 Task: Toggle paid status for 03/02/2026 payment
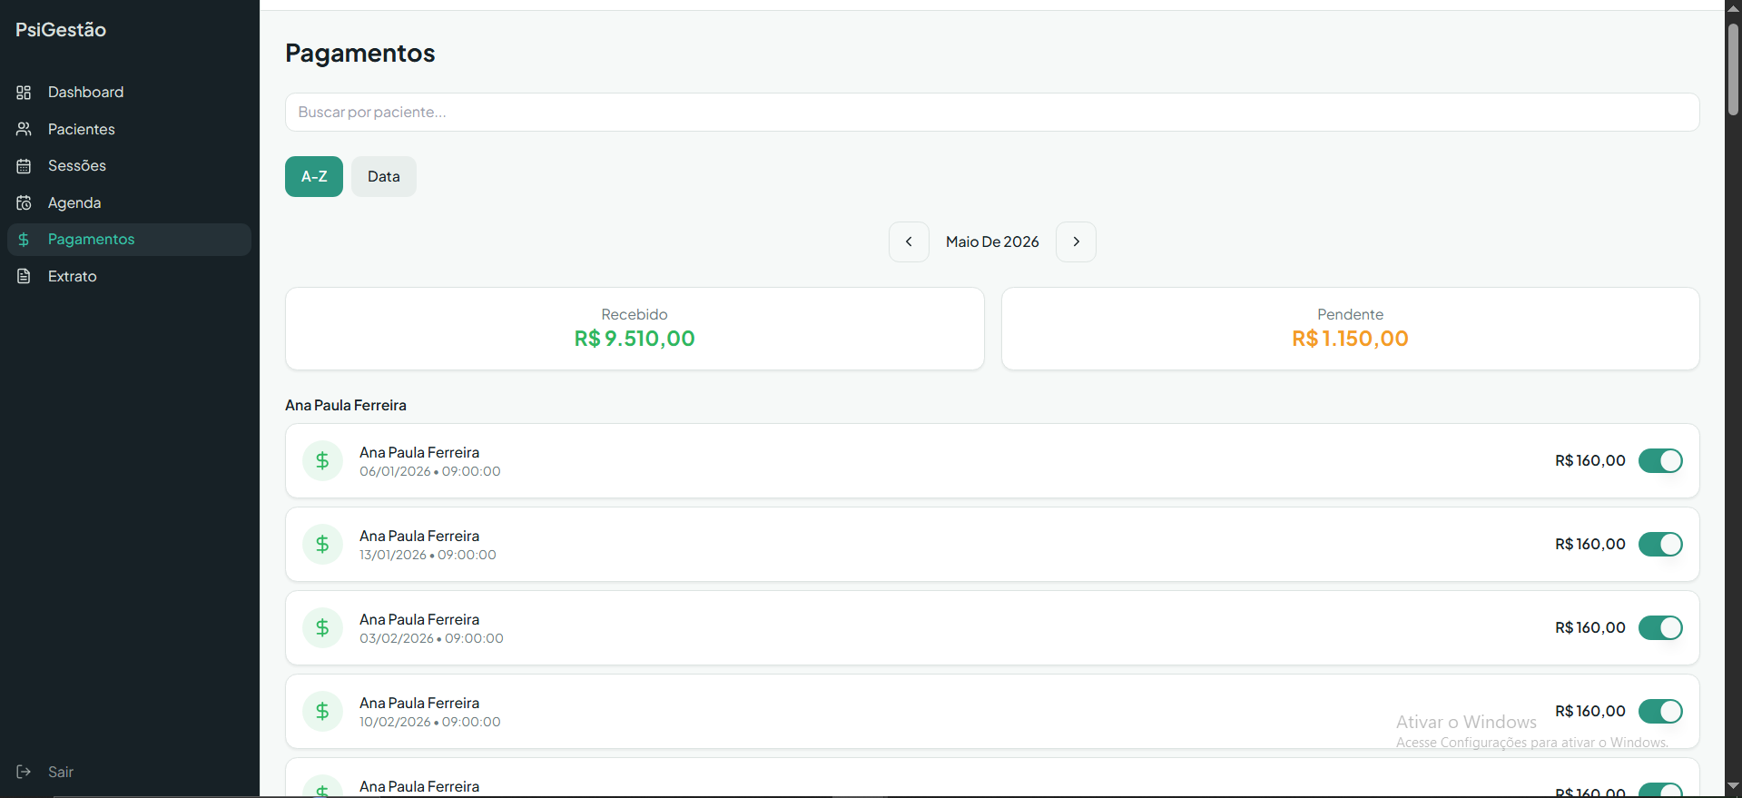1660,628
